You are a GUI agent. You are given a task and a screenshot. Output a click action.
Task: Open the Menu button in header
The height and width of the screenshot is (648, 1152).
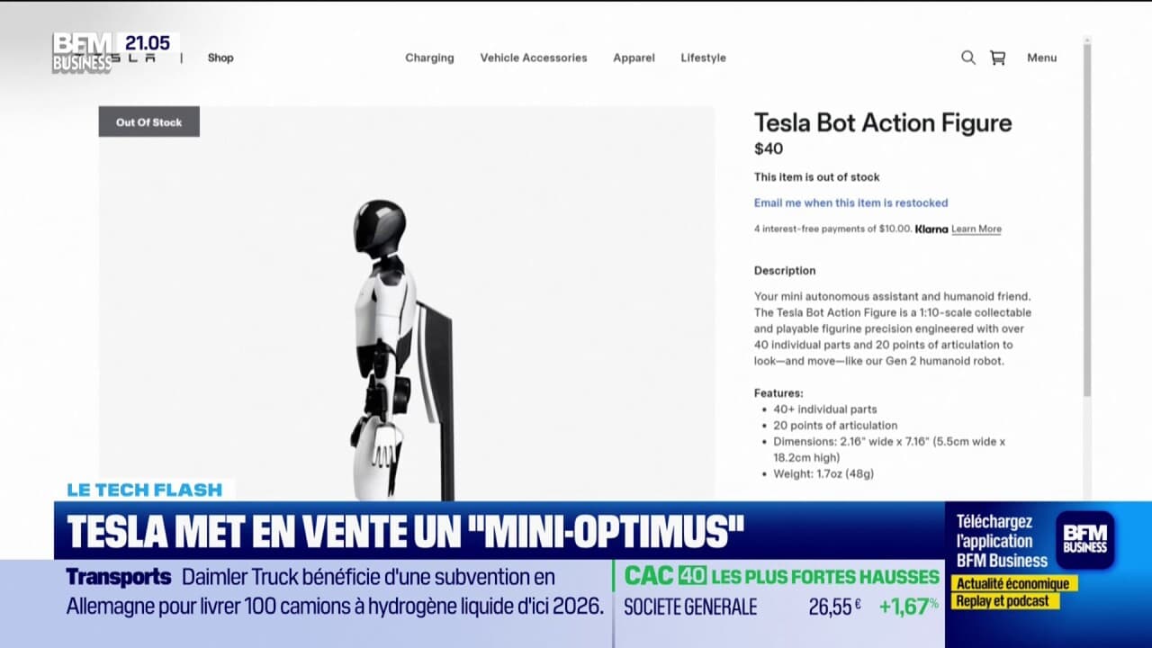click(x=1041, y=58)
